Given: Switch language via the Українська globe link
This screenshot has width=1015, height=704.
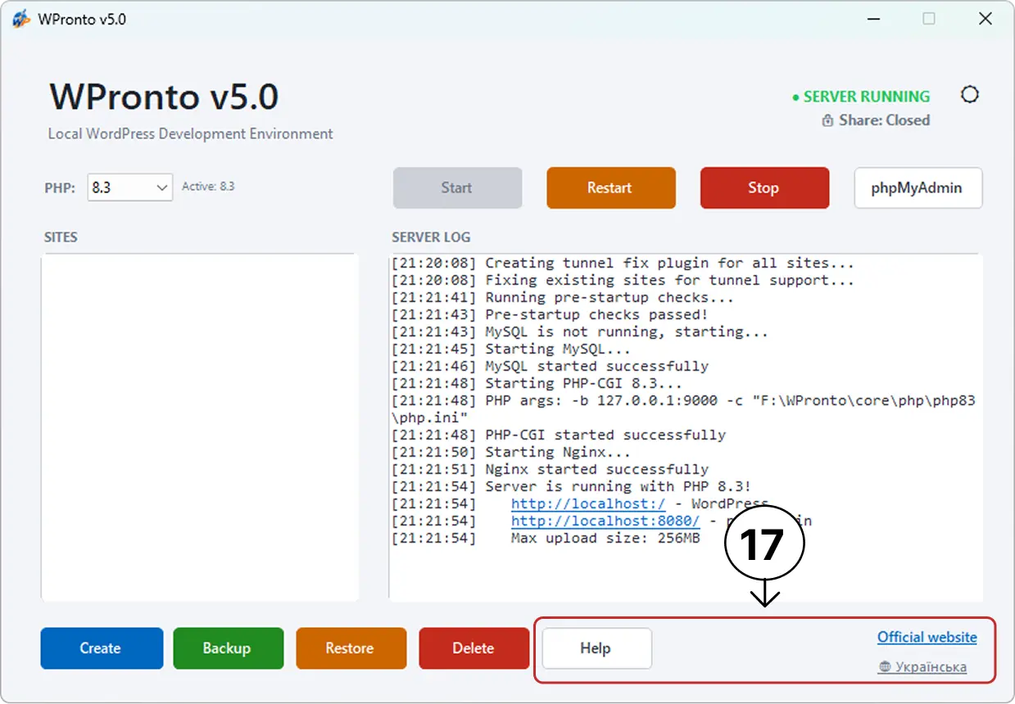Looking at the screenshot, I should 922,667.
